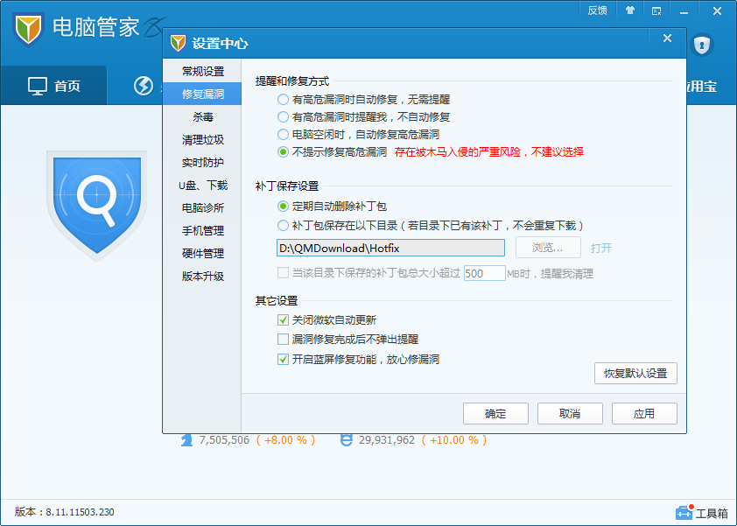Click version text 8.11.11503.230
This screenshot has width=737, height=526.
(x=80, y=512)
